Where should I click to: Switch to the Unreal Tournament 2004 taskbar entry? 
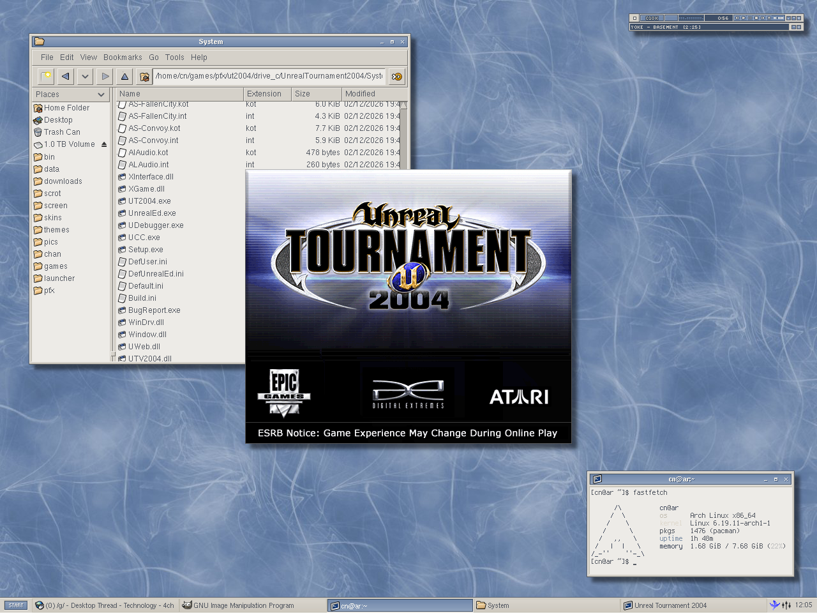tap(694, 605)
